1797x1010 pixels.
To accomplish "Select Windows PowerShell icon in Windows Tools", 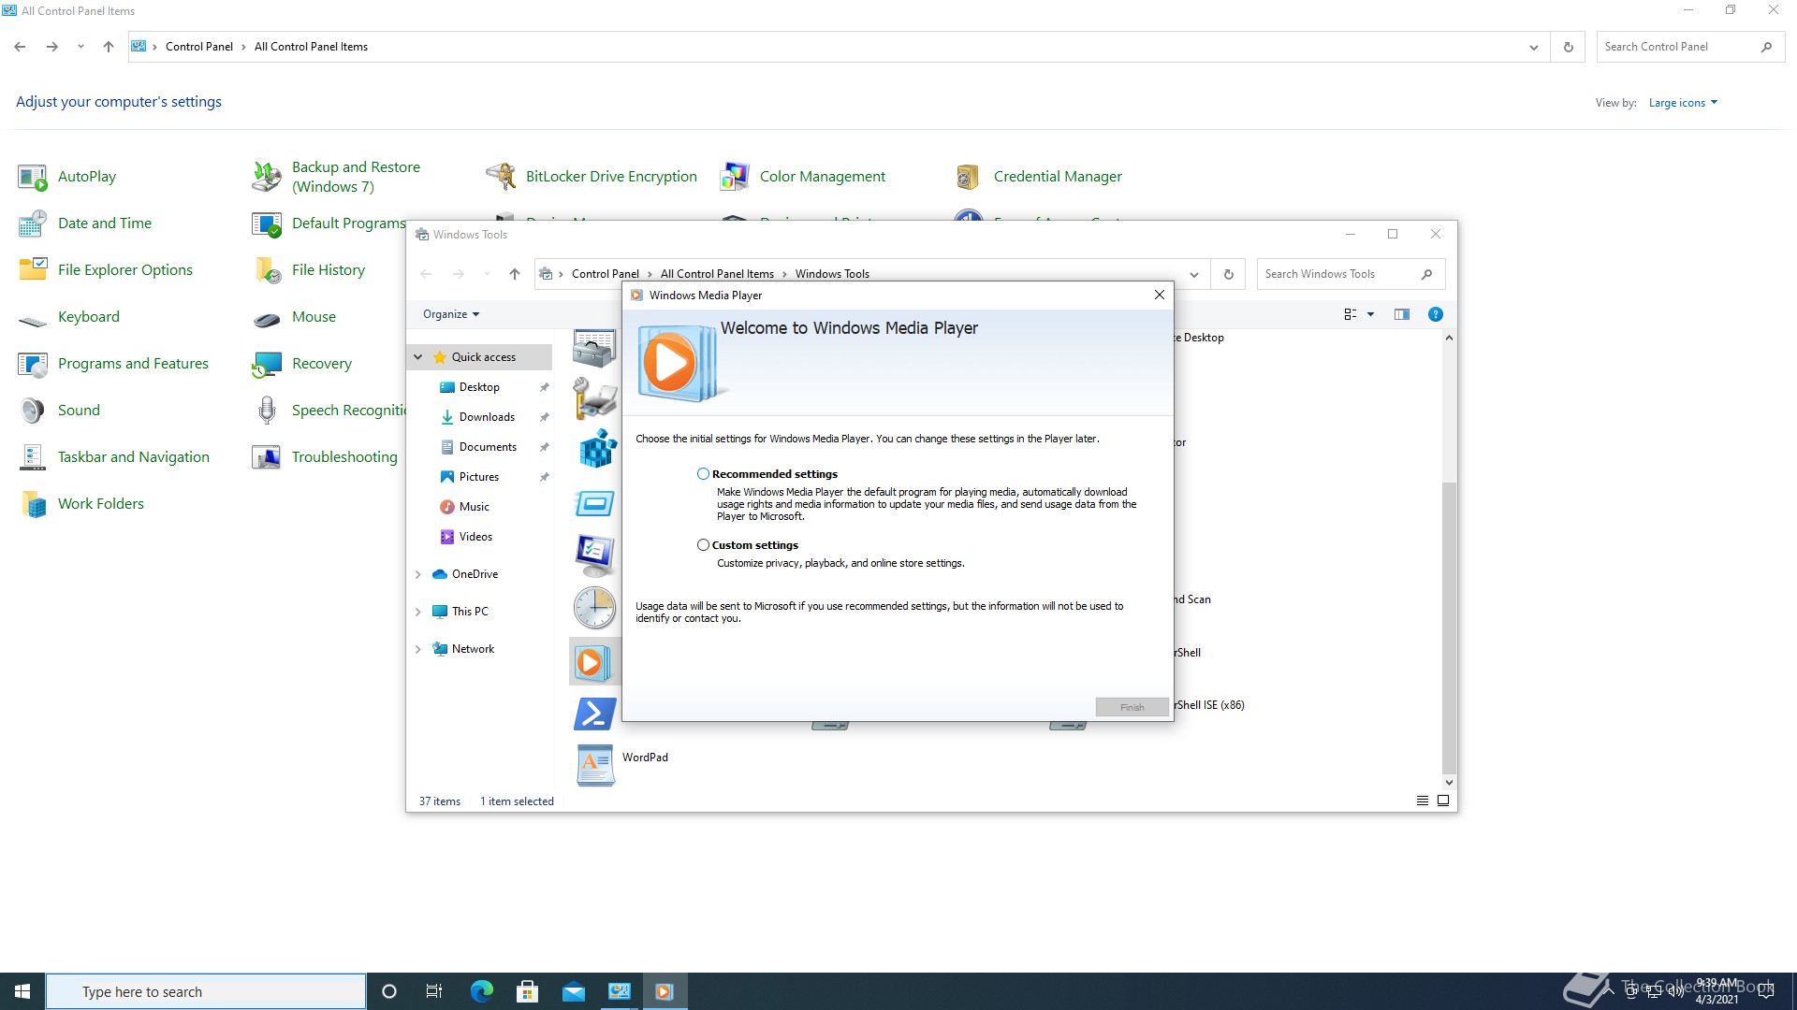I will (594, 714).
